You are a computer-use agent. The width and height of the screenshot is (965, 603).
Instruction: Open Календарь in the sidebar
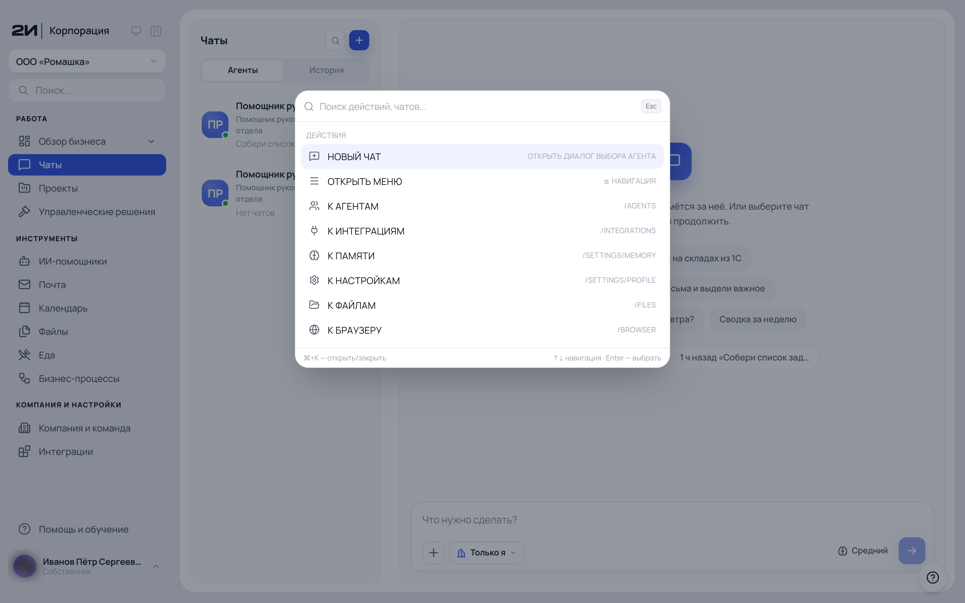[87, 308]
